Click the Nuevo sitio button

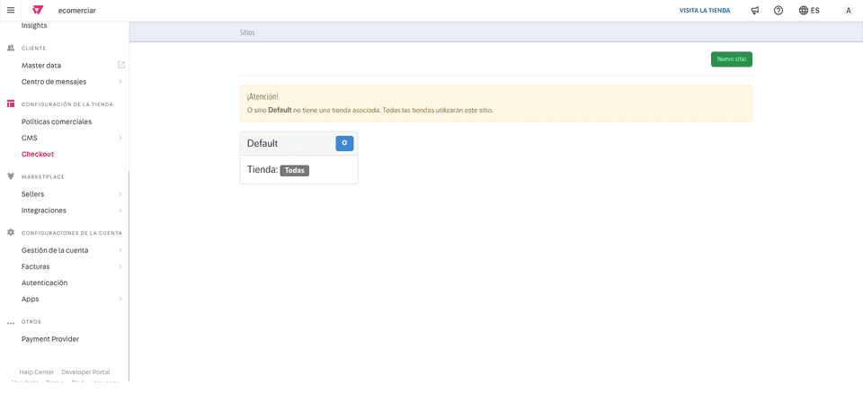click(x=731, y=59)
